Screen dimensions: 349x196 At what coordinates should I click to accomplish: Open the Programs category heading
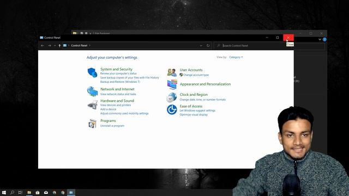pos(108,121)
